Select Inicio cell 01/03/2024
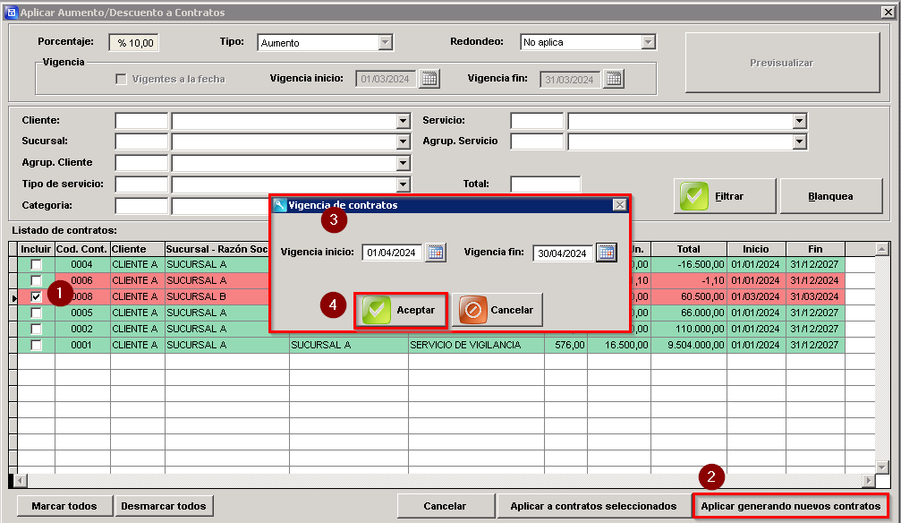This screenshot has height=523, width=901. coord(756,297)
